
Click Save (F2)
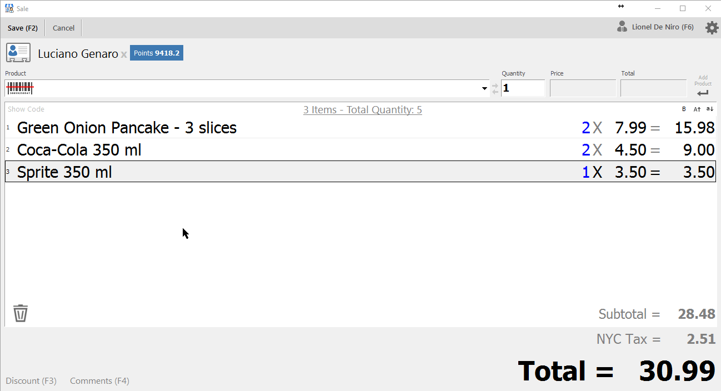tap(23, 28)
